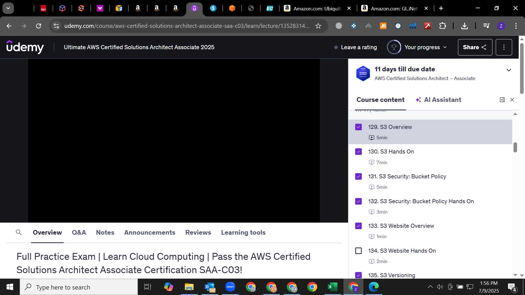Uncheck lecture 133 S3 Website Overview checkbox
Image resolution: width=525 pixels, height=295 pixels.
point(358,226)
